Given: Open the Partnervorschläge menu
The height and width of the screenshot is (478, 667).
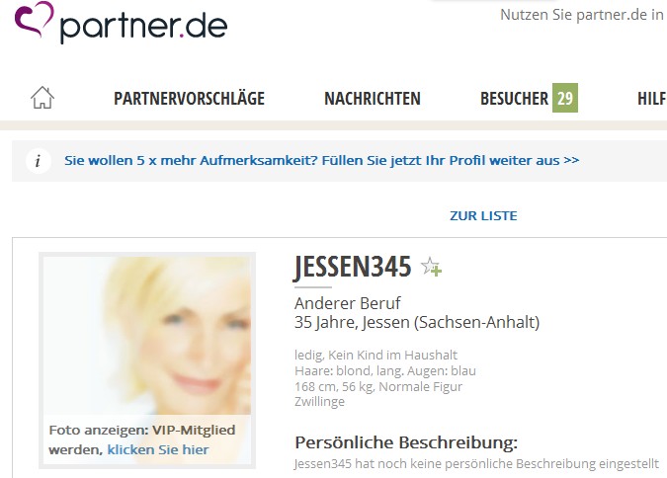Looking at the screenshot, I should click(x=189, y=98).
